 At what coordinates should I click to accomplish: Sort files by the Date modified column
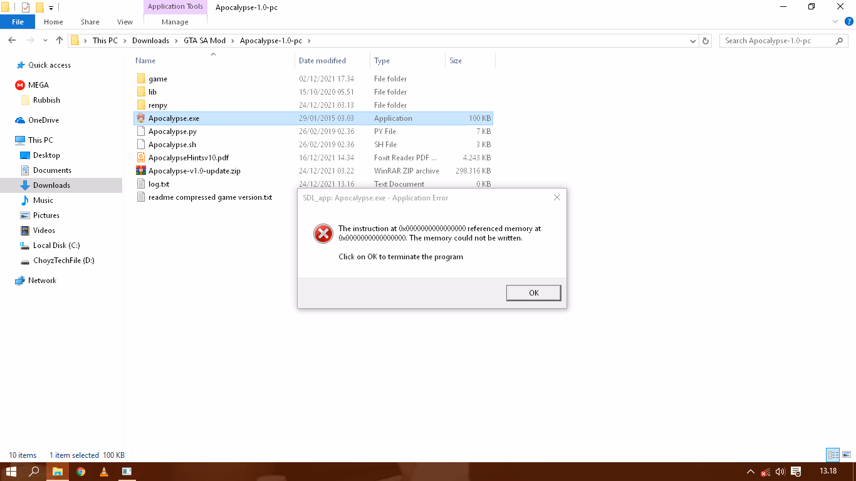322,61
